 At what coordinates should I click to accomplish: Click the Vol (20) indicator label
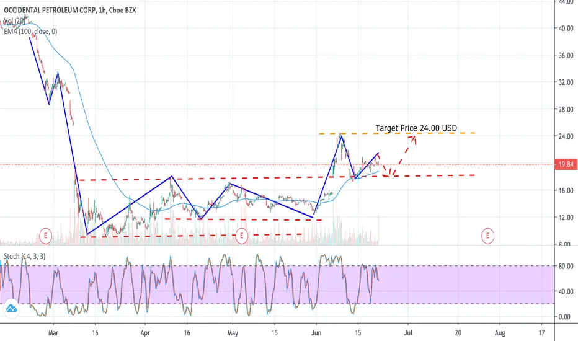coord(14,21)
